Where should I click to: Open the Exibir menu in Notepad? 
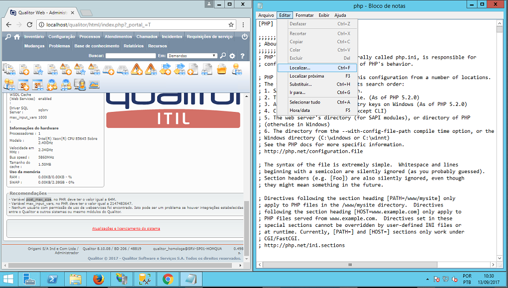324,15
